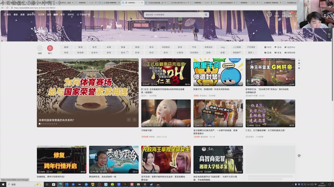This screenshot has width=334, height=187.
Task: Open 新歌热榜 in the right-side links
Action: [290, 53]
